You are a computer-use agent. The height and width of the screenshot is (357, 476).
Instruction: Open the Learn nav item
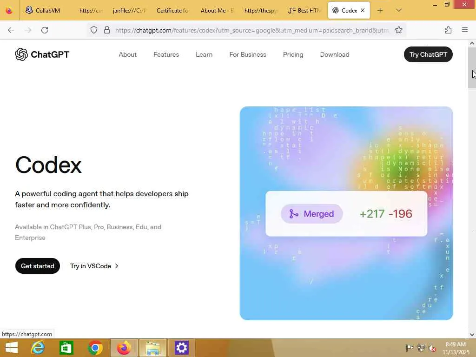(x=204, y=55)
